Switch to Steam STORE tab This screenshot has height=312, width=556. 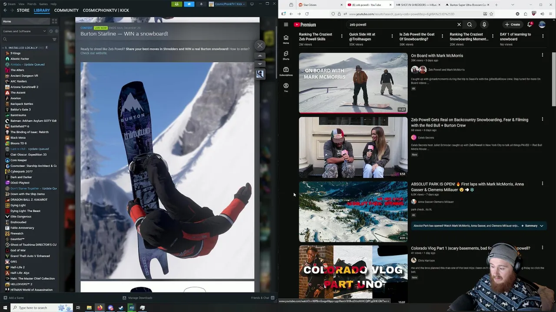click(x=23, y=10)
